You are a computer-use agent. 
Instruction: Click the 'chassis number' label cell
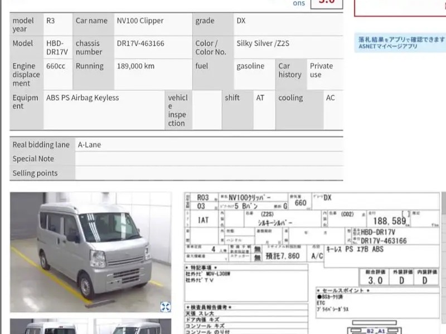point(93,47)
